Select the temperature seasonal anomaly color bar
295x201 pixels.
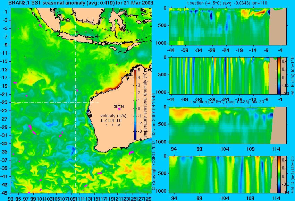point(135,105)
